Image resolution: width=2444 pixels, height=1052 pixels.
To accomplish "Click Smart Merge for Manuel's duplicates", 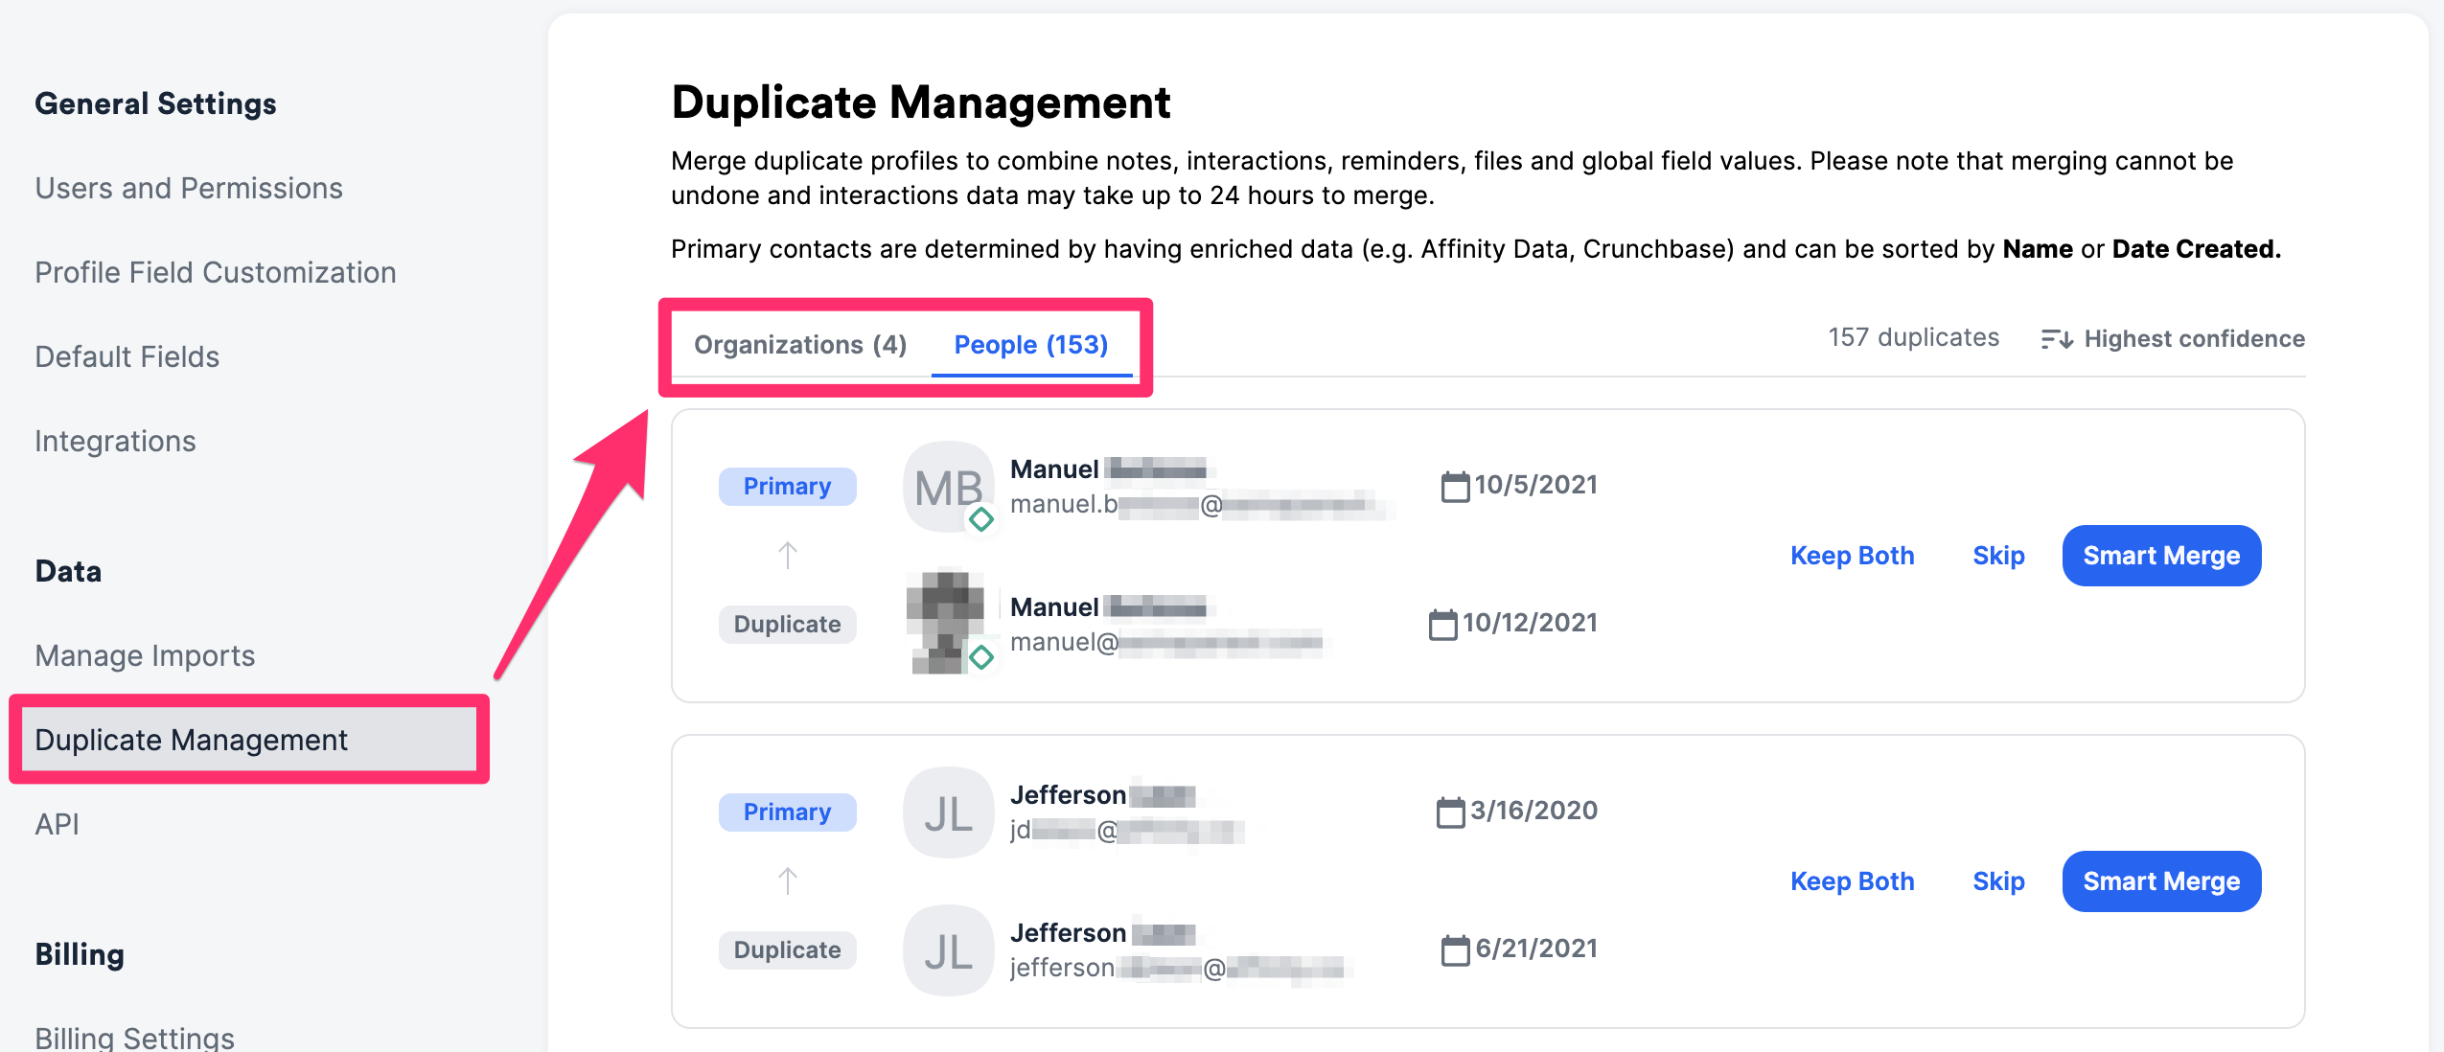I will [2161, 555].
